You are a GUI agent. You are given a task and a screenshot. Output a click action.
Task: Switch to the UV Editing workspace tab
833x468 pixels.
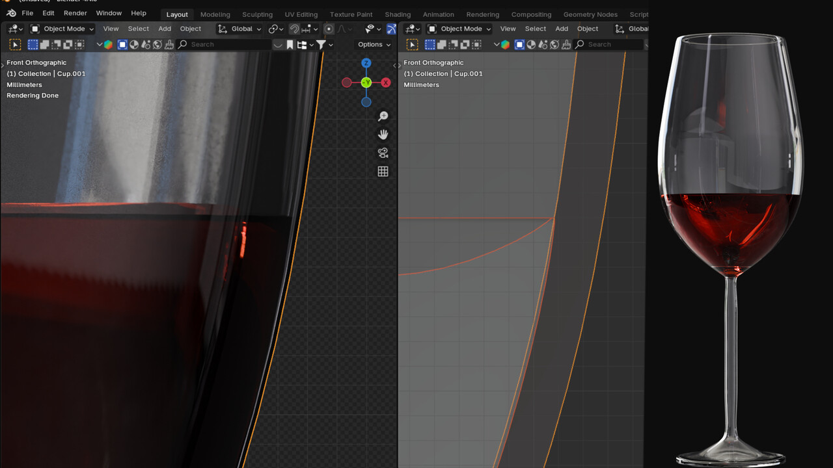pos(301,14)
